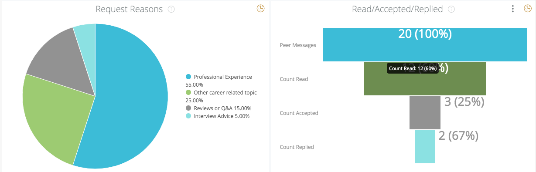Click the clock icon on Read/Accepted/Replied panel
Viewport: 536px width, 172px height.
click(x=527, y=8)
